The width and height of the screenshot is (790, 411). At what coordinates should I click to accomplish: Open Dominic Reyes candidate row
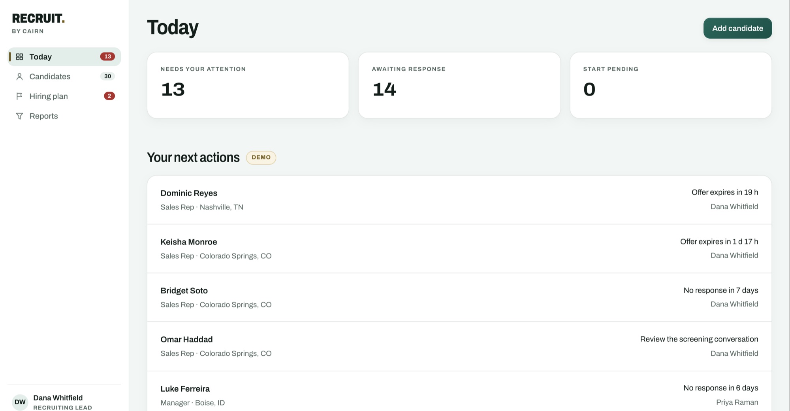[459, 200]
